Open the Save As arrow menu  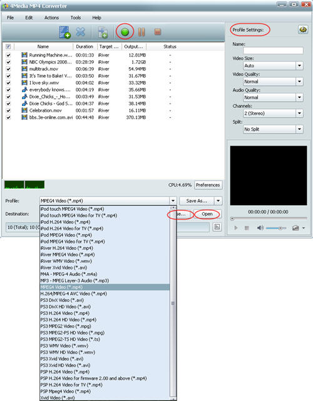tap(218, 201)
